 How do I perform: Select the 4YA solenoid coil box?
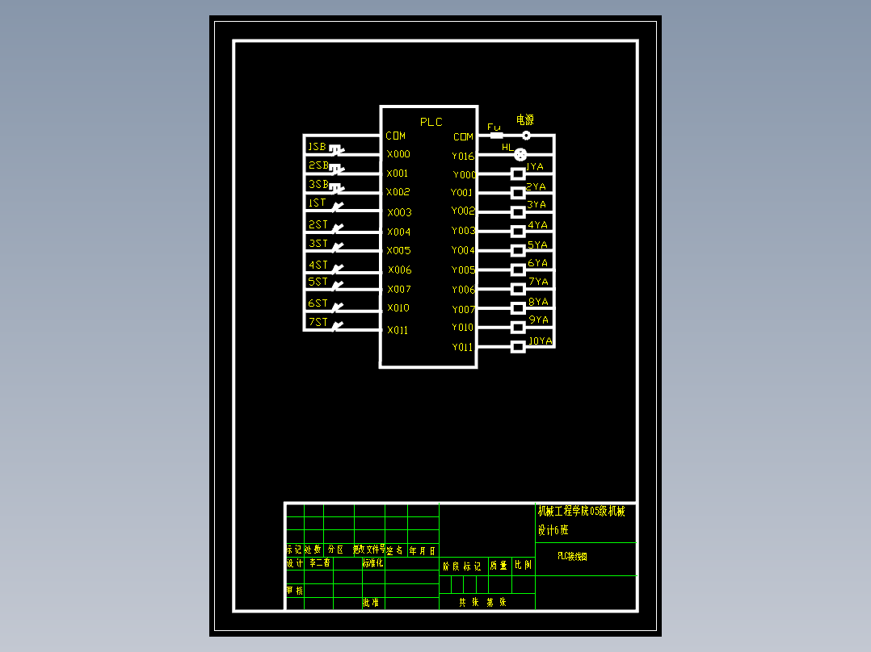[x=518, y=232]
